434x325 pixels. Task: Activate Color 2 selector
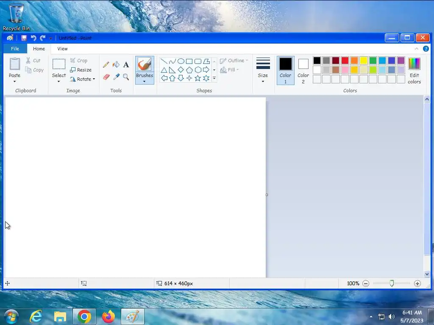tap(303, 71)
